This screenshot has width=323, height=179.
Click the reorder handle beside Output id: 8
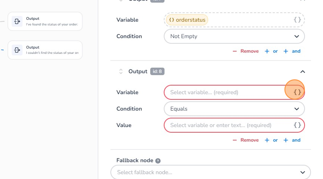[121, 71]
